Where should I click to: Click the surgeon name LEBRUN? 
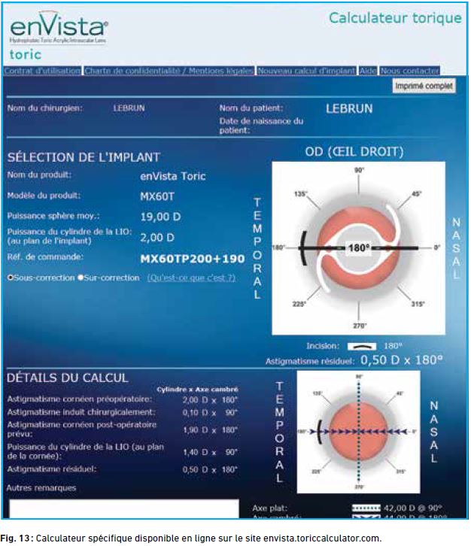coord(129,108)
